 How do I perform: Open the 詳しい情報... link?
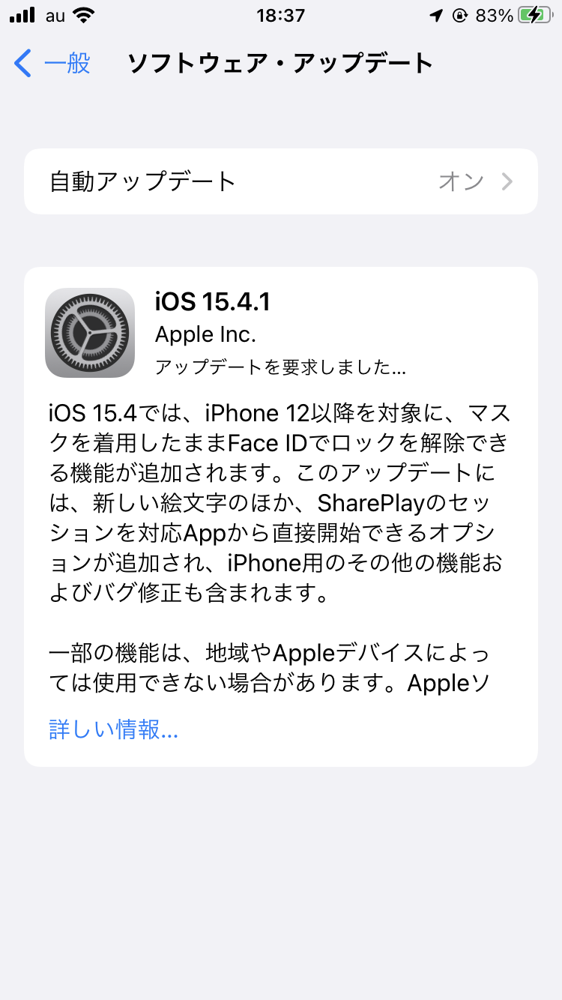113,729
